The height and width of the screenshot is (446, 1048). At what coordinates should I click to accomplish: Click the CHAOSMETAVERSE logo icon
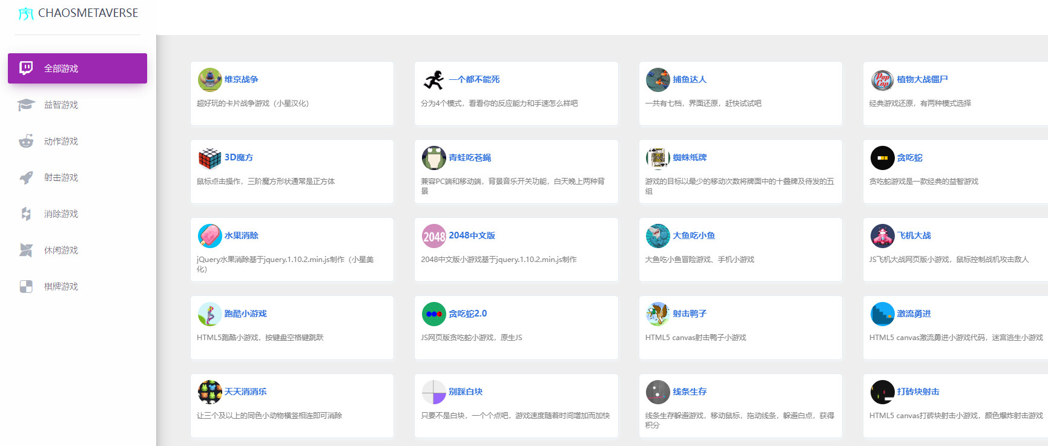pyautogui.click(x=25, y=13)
